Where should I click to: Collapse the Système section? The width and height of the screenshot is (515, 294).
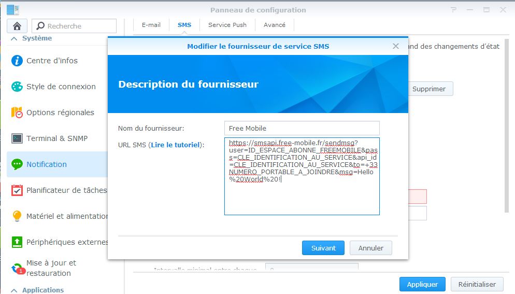[x=14, y=38]
